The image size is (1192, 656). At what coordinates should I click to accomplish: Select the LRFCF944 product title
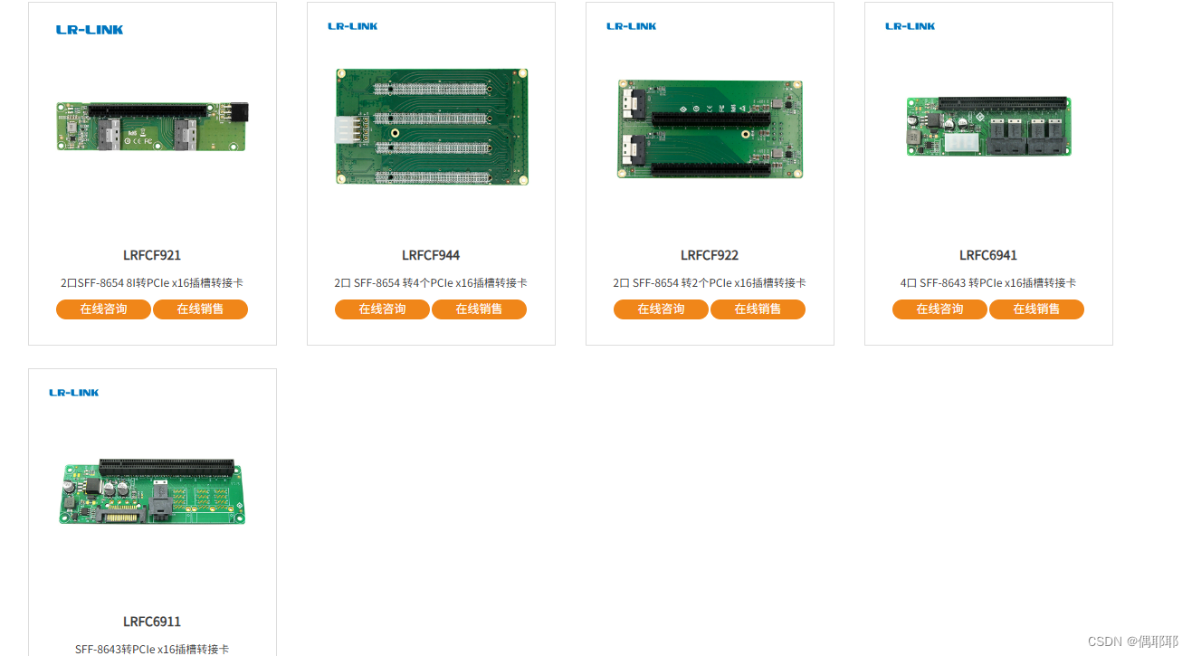(431, 255)
